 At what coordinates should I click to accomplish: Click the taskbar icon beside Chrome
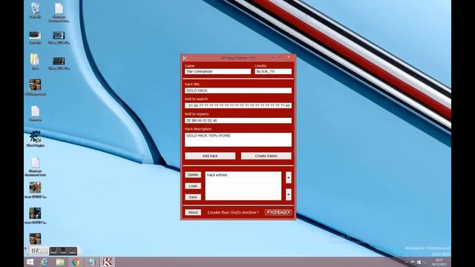pyautogui.click(x=91, y=262)
